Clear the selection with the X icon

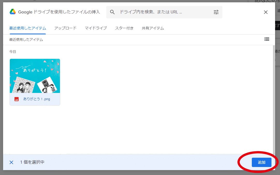click(x=11, y=162)
